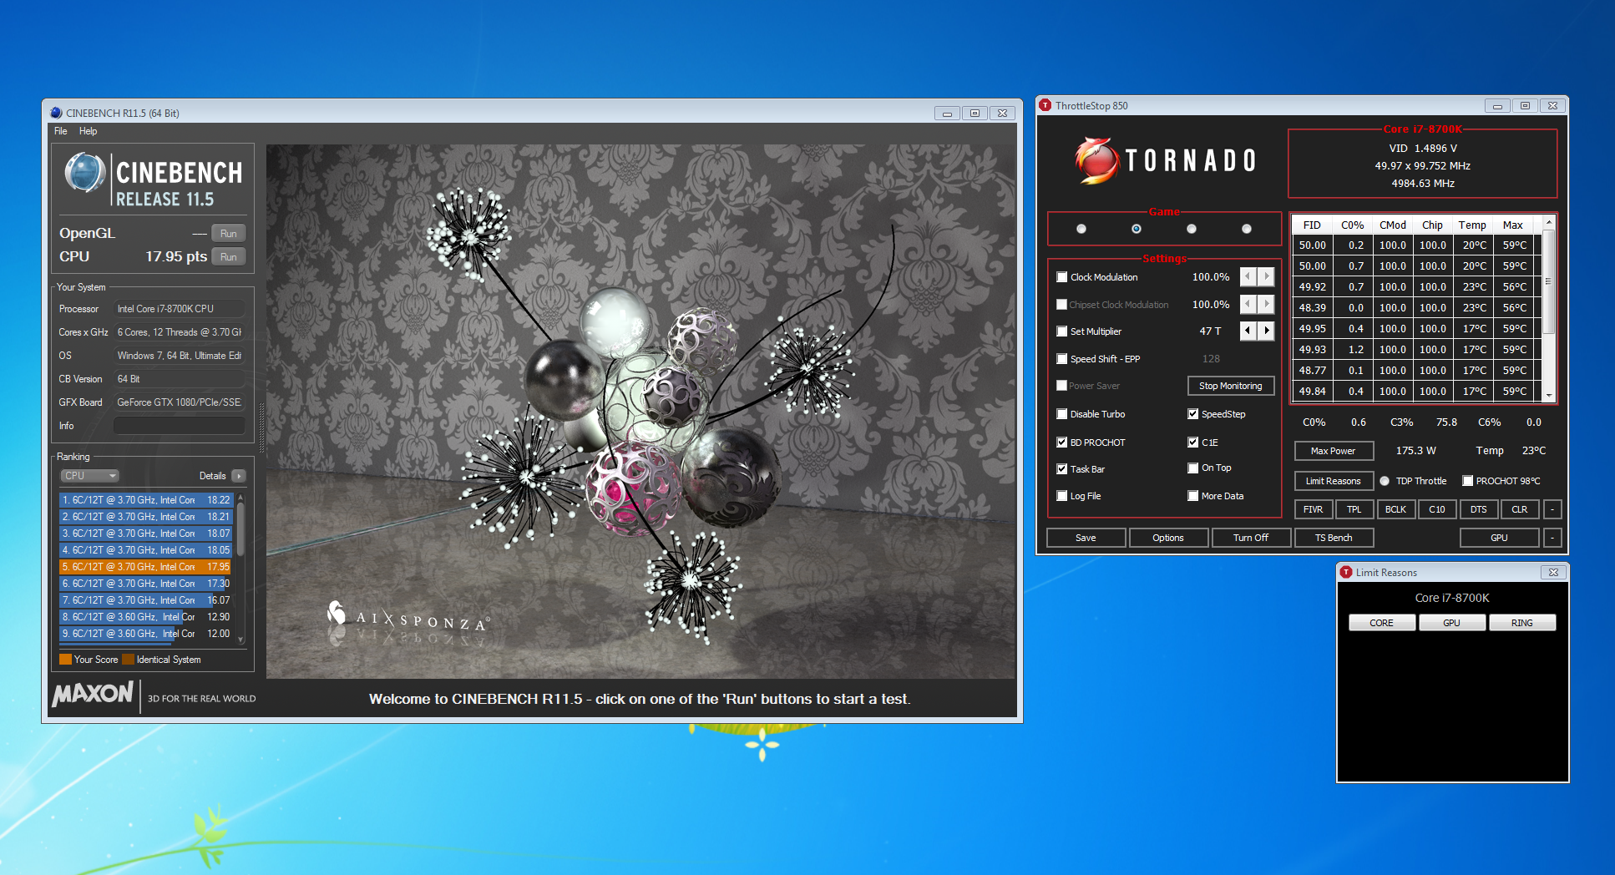Click the minus button beside CLR

click(1552, 509)
